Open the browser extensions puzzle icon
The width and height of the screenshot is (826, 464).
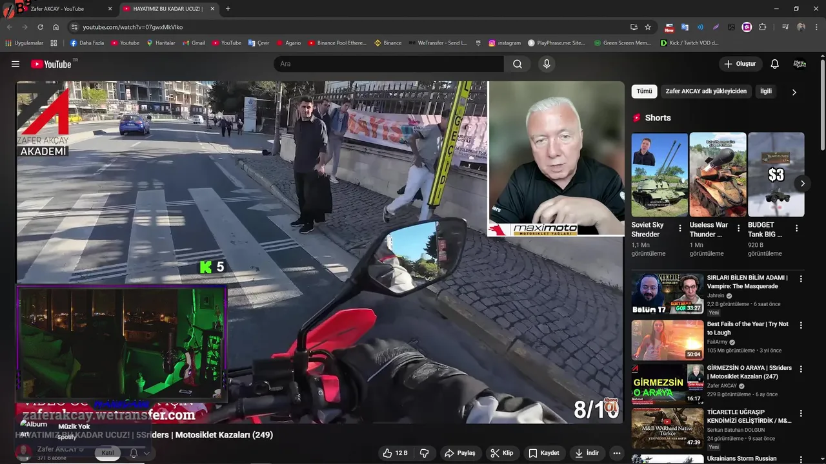(x=762, y=27)
